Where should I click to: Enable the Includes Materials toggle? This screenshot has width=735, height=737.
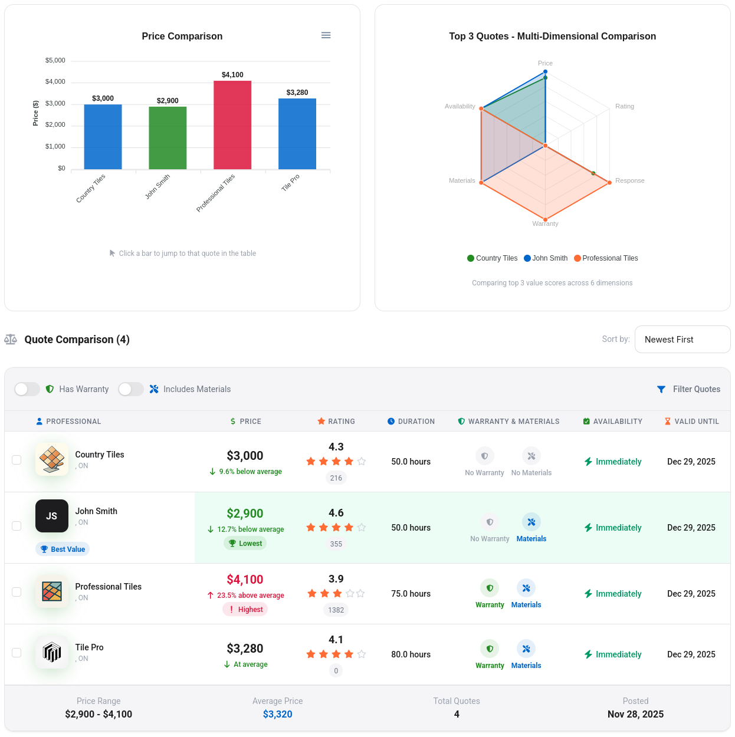tap(131, 389)
